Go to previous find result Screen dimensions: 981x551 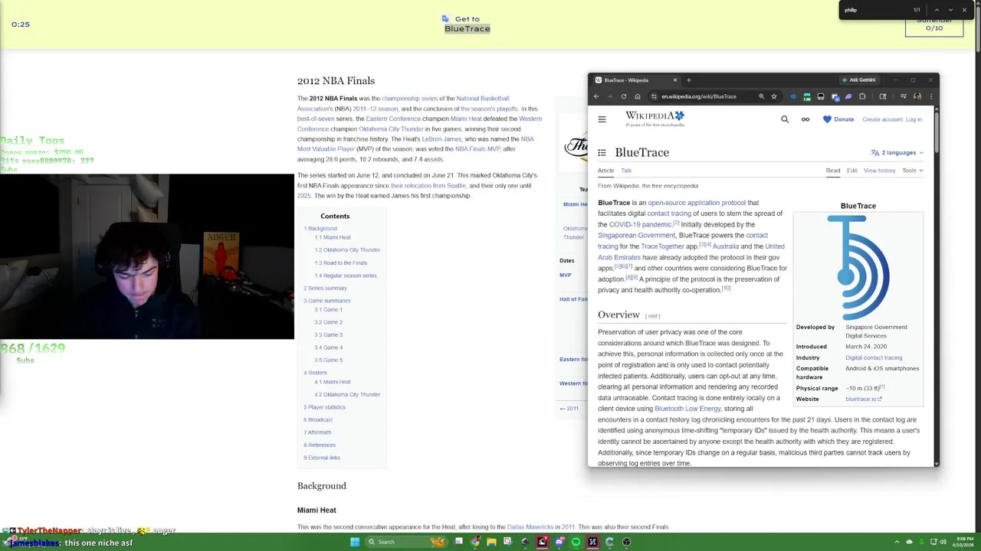(937, 10)
